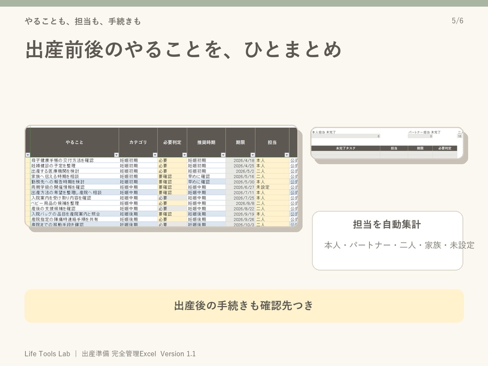This screenshot has height=366, width=488.
Task: Select the やること column header
Action: click(74, 142)
